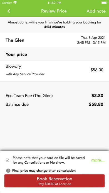Toggle the card on file checkbox
The width and height of the screenshot is (109, 193).
[x=8, y=160]
